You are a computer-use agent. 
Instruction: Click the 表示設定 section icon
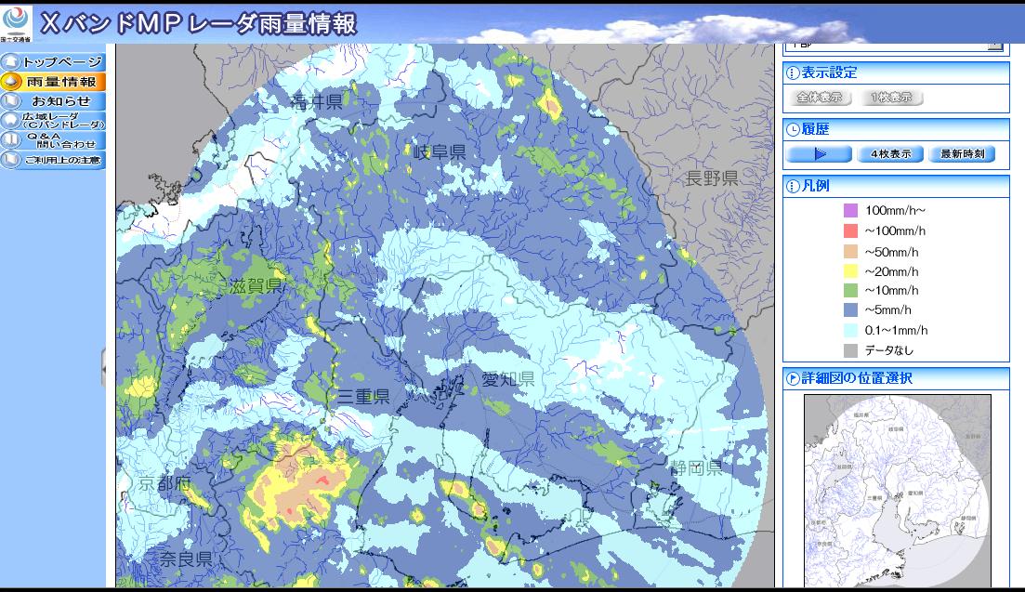click(793, 73)
